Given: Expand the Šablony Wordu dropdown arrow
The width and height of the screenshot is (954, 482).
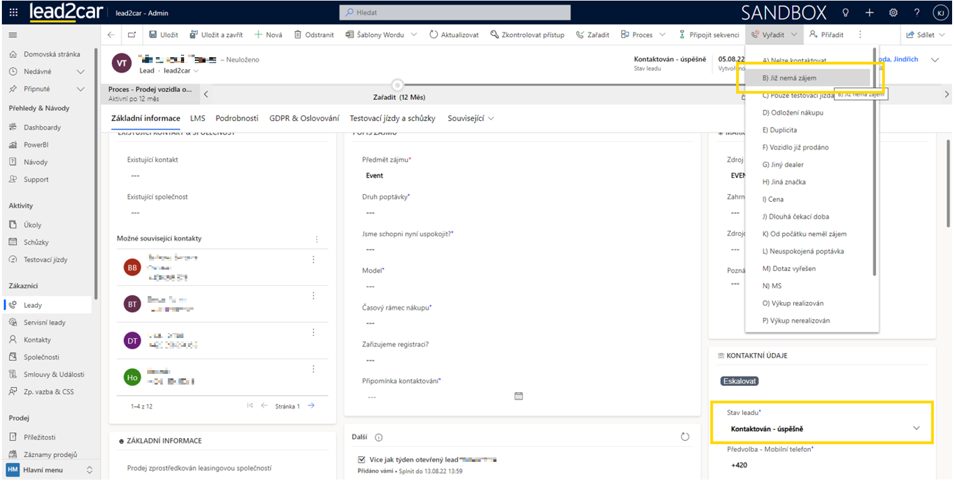Looking at the screenshot, I should point(414,35).
